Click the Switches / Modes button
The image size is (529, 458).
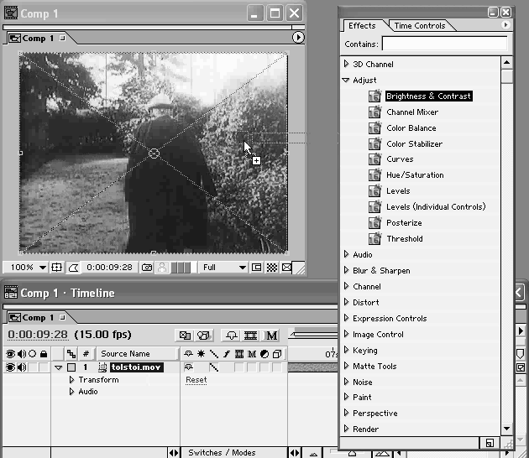coord(222,453)
